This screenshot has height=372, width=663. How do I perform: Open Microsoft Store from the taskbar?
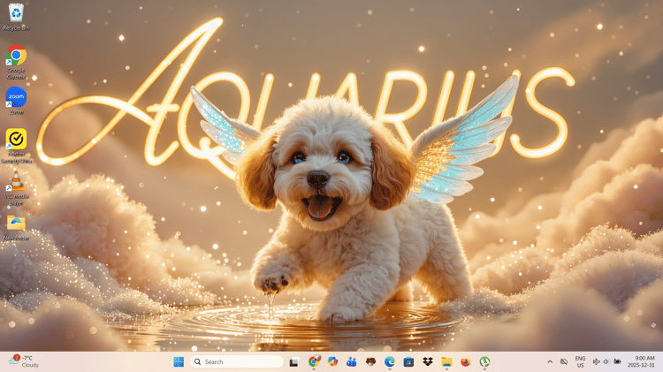pyautogui.click(x=408, y=362)
